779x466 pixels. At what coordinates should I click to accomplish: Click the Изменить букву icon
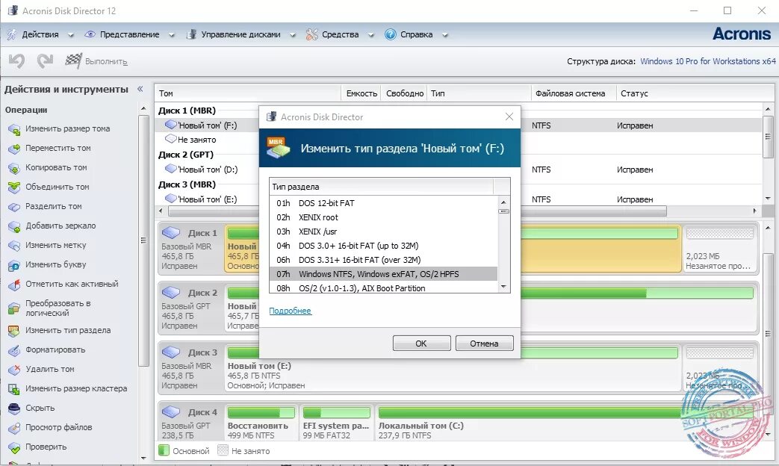(x=14, y=265)
